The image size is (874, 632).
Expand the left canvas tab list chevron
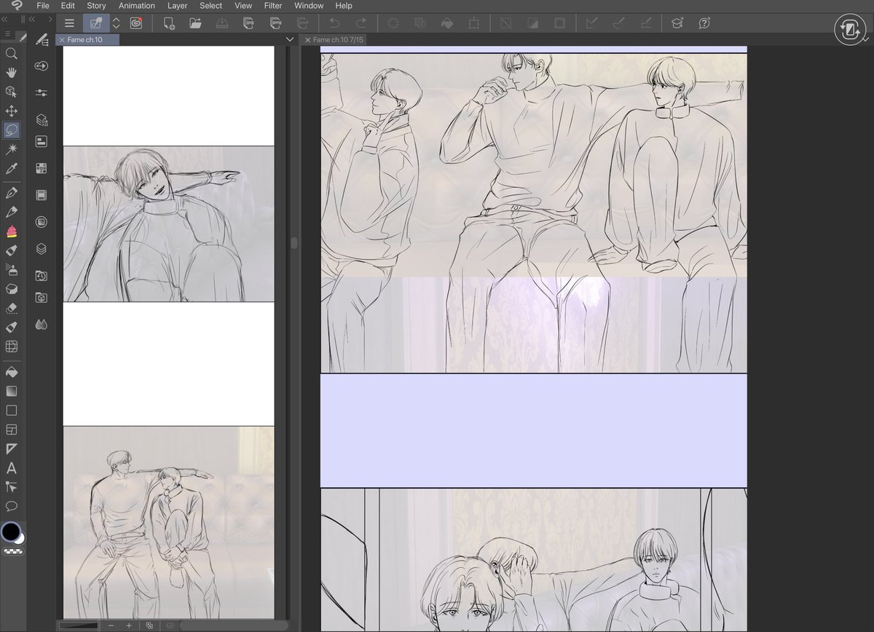click(290, 39)
